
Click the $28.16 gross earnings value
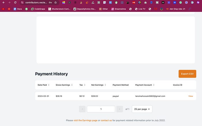pos(59,96)
